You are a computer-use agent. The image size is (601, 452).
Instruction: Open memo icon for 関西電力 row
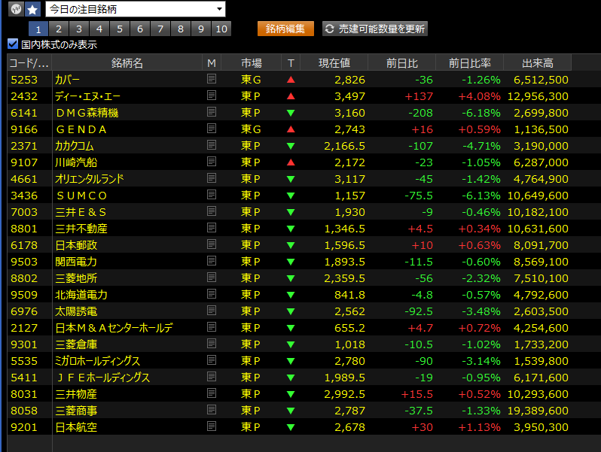click(x=212, y=261)
